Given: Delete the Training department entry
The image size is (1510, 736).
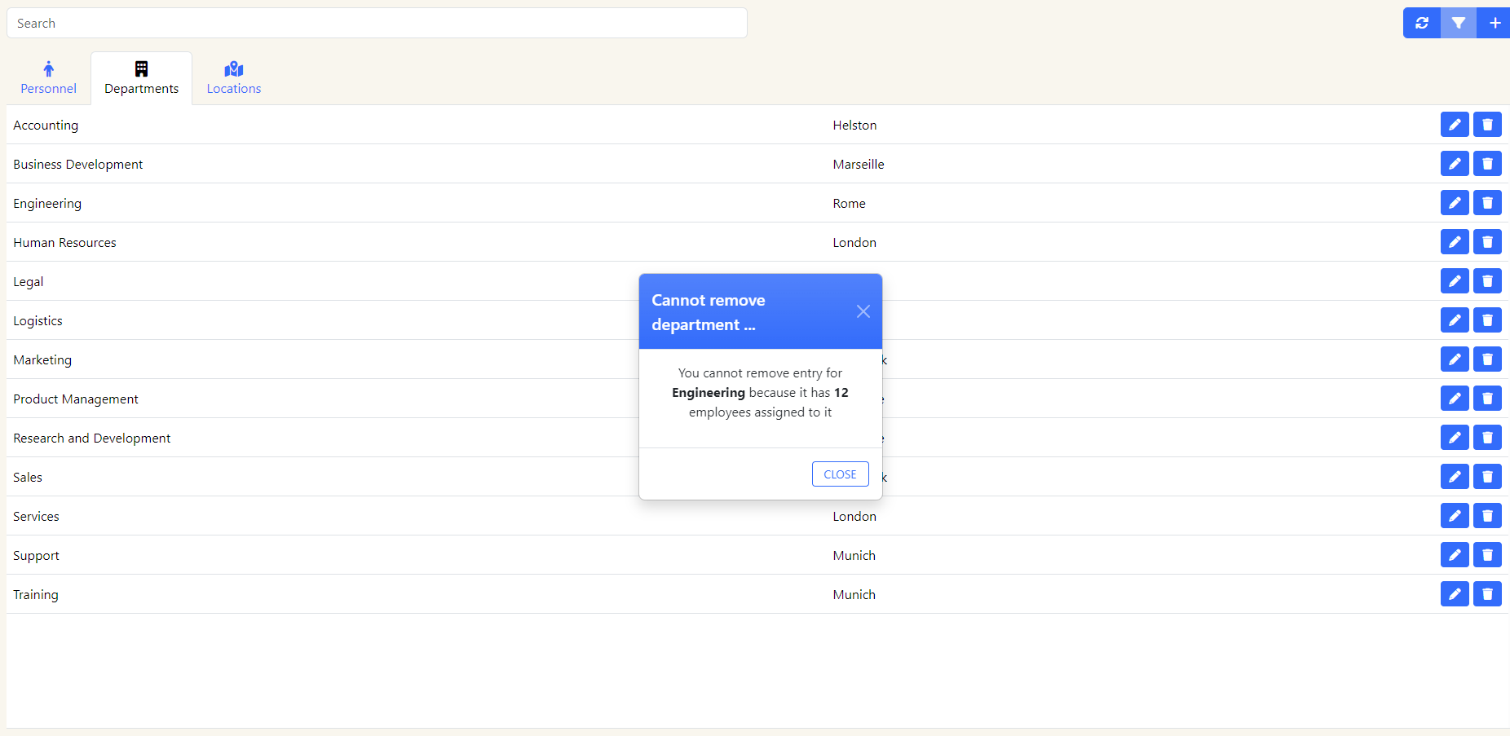Looking at the screenshot, I should coord(1487,594).
